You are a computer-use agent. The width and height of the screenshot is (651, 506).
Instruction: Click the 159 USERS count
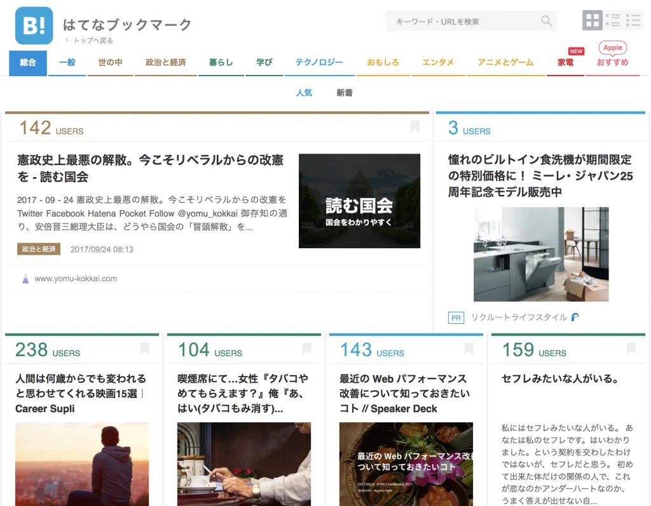coord(534,350)
